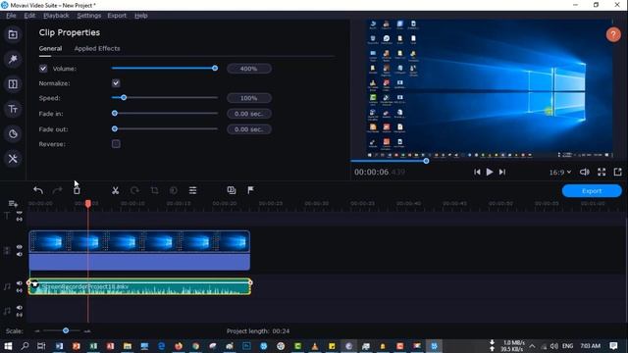Click the Speed slider handle
628x353 pixels.
[x=124, y=97]
